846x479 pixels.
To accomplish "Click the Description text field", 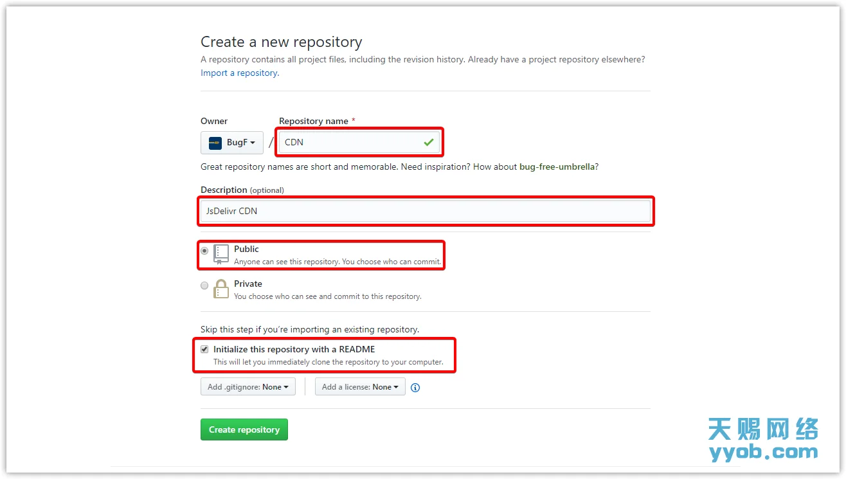I will pos(424,211).
